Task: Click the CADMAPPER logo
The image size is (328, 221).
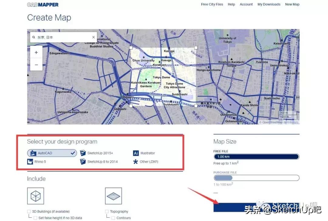Action: pyautogui.click(x=43, y=4)
